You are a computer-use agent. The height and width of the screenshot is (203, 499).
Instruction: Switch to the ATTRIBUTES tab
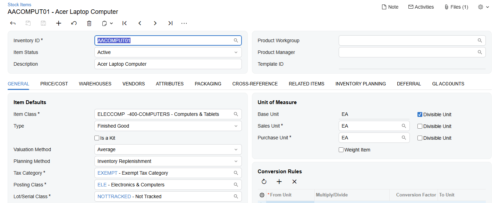pos(170,84)
